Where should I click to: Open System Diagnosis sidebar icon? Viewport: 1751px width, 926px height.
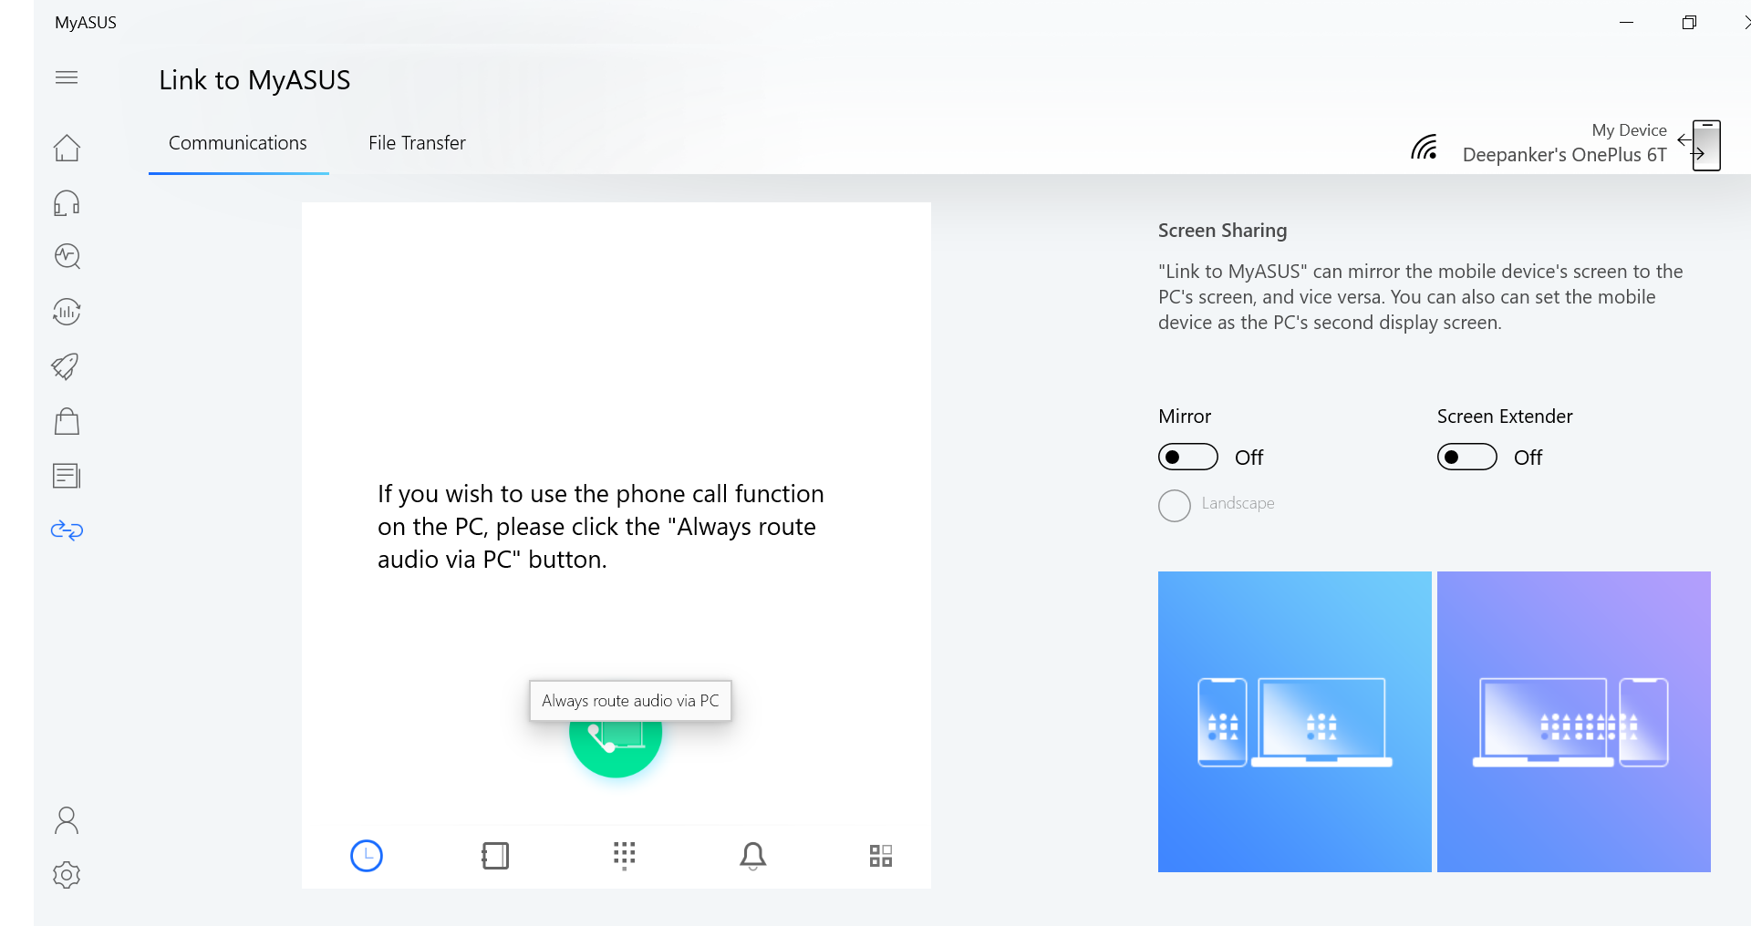coord(67,257)
